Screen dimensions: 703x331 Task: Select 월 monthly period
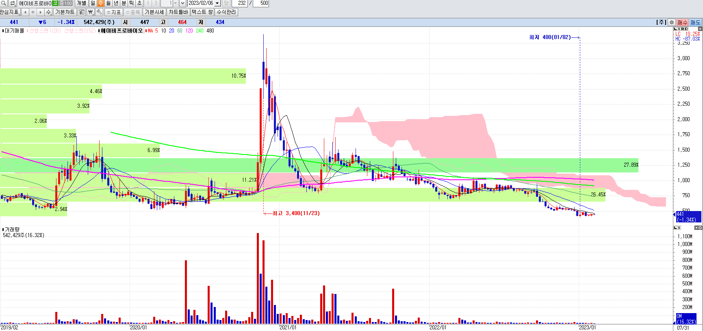[108, 3]
